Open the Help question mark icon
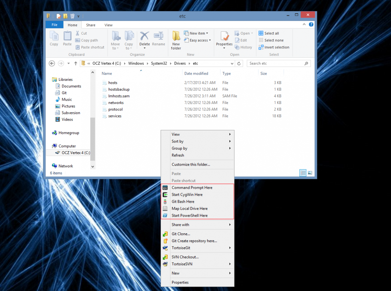The image size is (391, 291). 311,24
